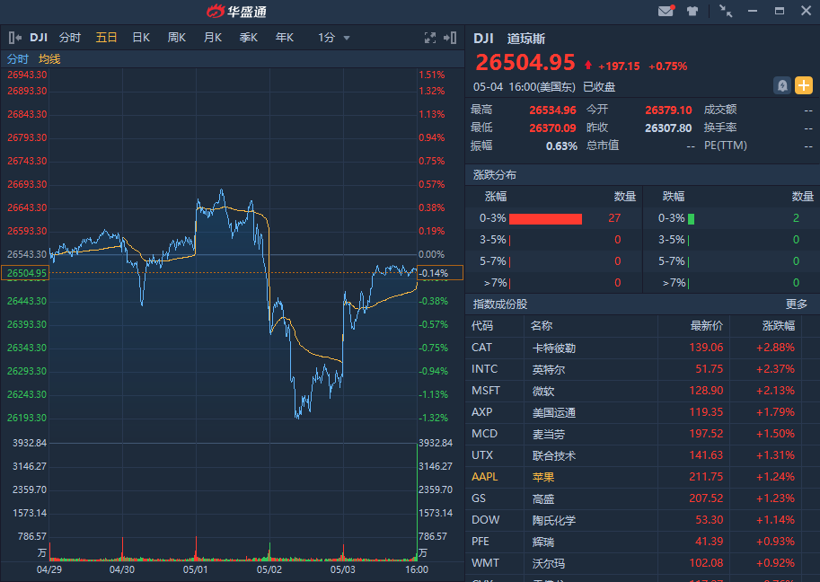Add DJI to watchlist plus button
This screenshot has height=582, width=820.
[x=803, y=85]
